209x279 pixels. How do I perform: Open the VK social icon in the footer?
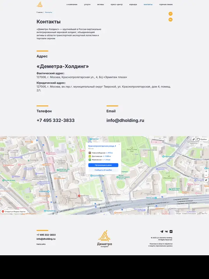click(166, 232)
